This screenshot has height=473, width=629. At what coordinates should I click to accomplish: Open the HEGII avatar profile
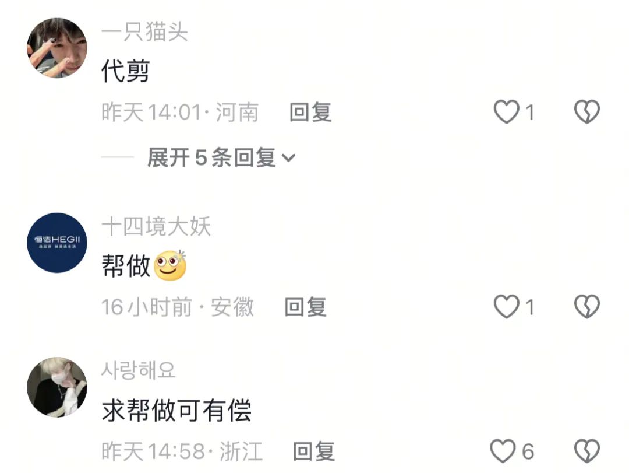coord(57,243)
